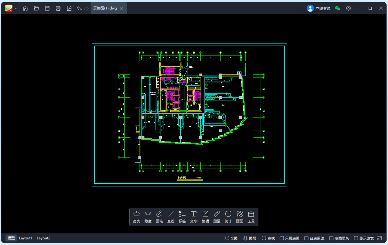This screenshot has height=245, width=388.
Task: Choose the 直线 (line) tool
Action: pyautogui.click(x=171, y=216)
